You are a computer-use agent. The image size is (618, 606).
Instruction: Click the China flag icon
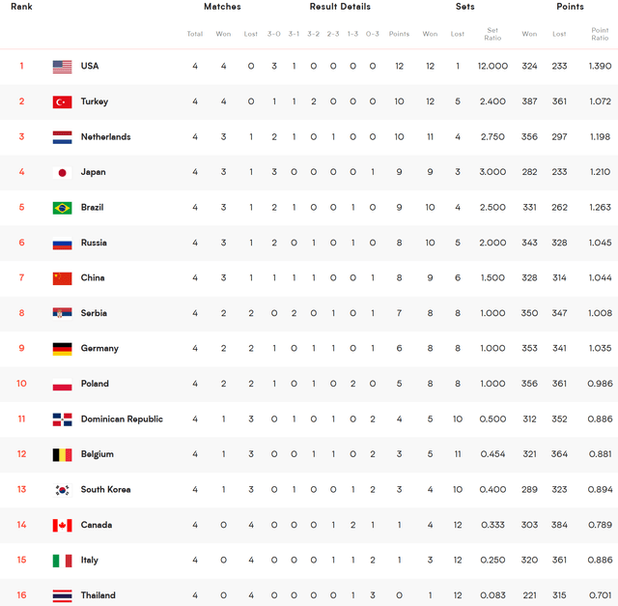point(62,278)
